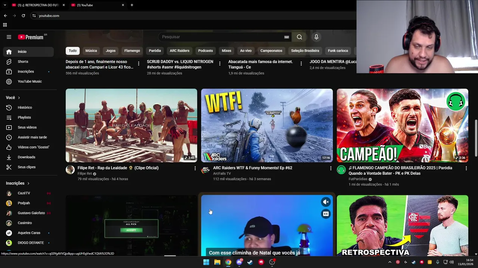
Task: Open YouTube Music from the sidebar
Action: point(28,82)
